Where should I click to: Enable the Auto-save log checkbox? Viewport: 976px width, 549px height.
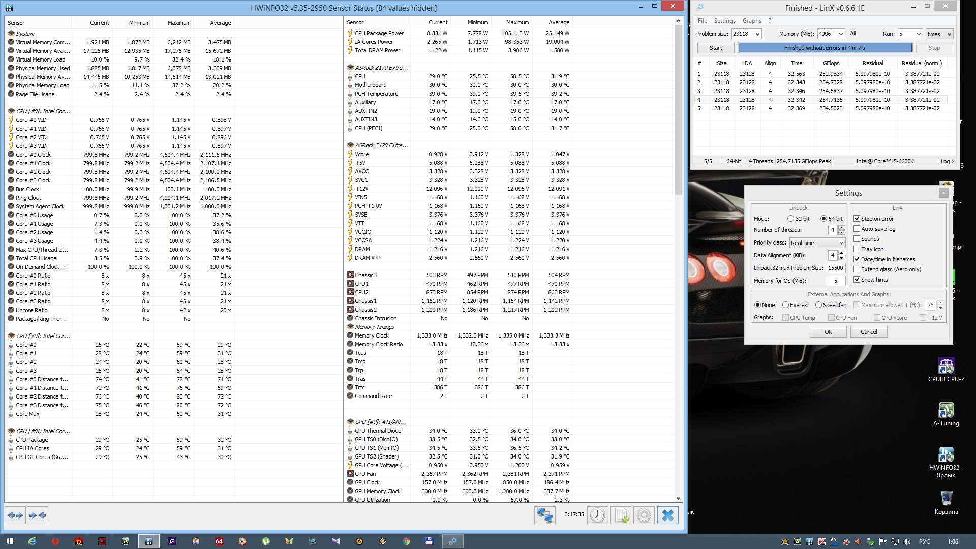point(857,229)
